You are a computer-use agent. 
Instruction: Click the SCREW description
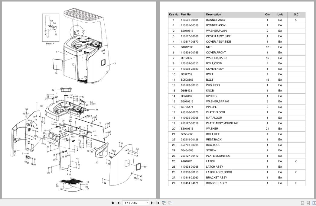tap(211, 150)
